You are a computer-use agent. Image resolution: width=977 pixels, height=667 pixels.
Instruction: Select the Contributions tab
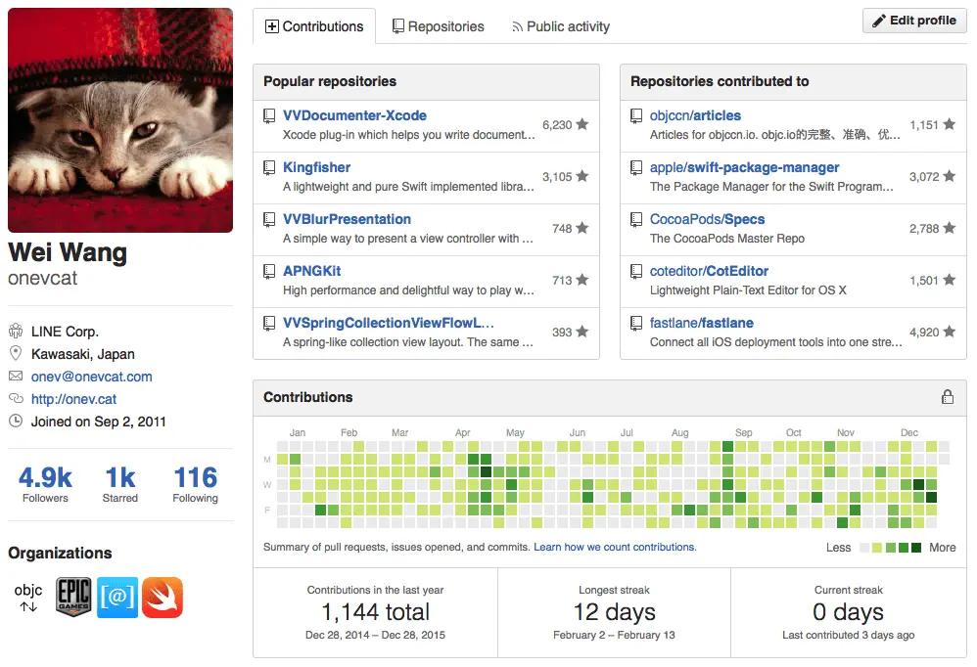(314, 26)
